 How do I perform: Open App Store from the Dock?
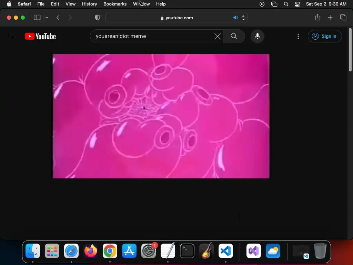[x=129, y=251]
